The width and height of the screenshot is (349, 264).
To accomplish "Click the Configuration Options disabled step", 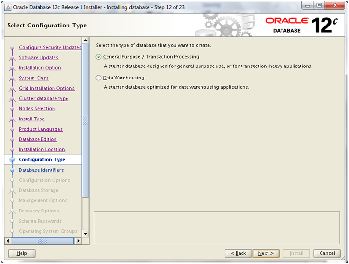I will 44,180.
